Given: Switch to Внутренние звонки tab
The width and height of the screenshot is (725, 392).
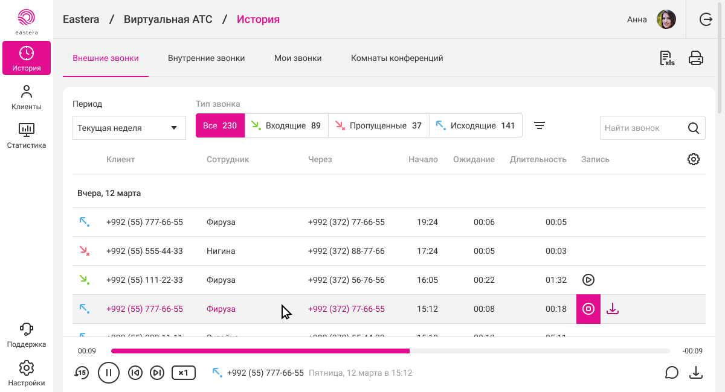Looking at the screenshot, I should [x=206, y=58].
